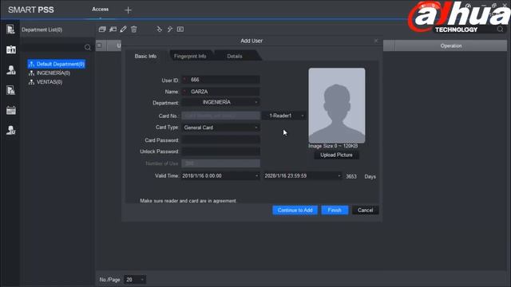Click the Card No. input field
Viewport: 511px width, 287px height.
[x=220, y=116]
